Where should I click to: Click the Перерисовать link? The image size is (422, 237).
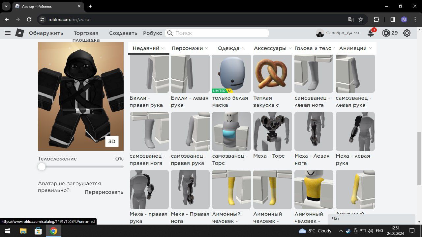104,192
